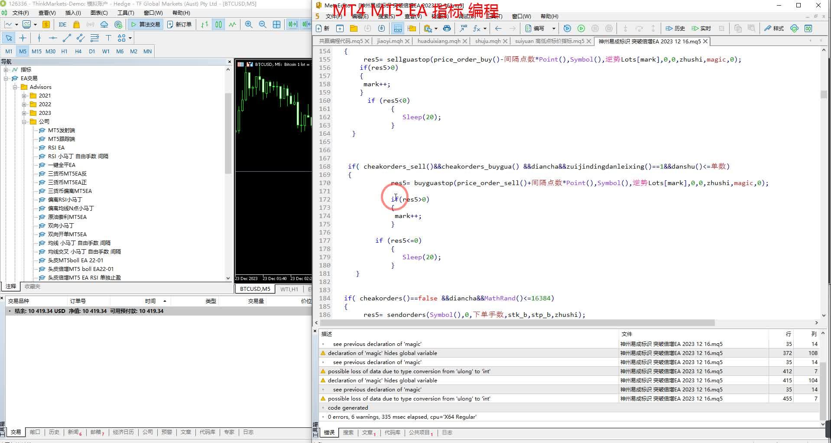Click the open folder icon in MetaEditor
Viewport: 831px width, 443px height.
pos(354,29)
